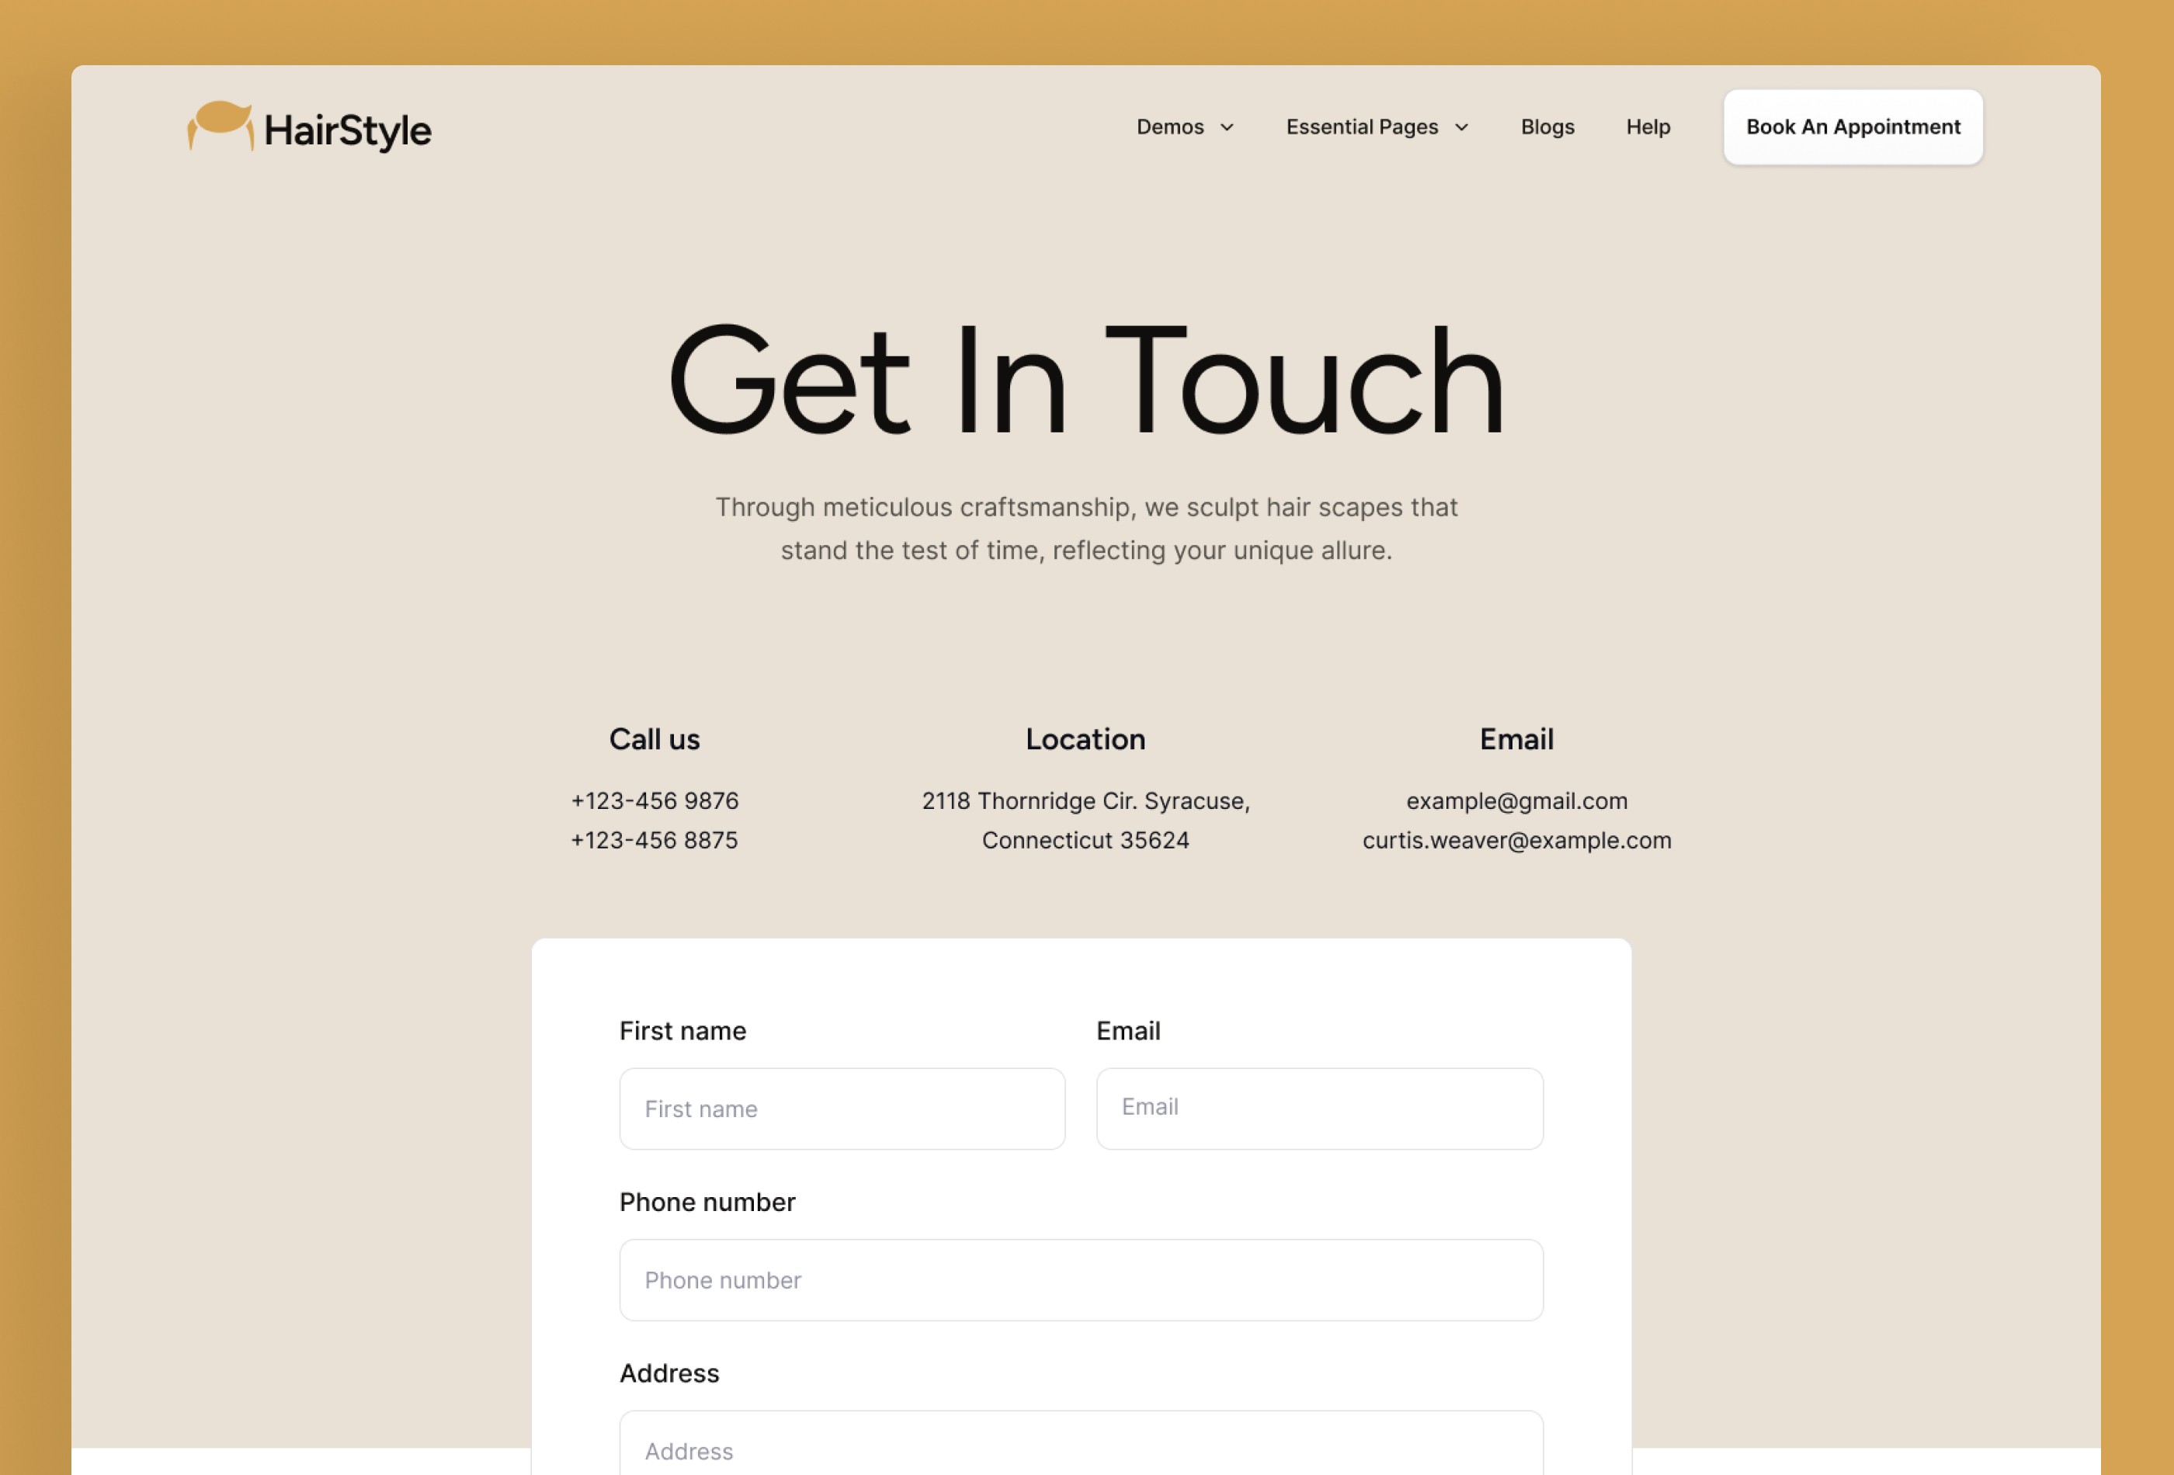Click the First name field label
This screenshot has width=2174, height=1475.
click(683, 1031)
